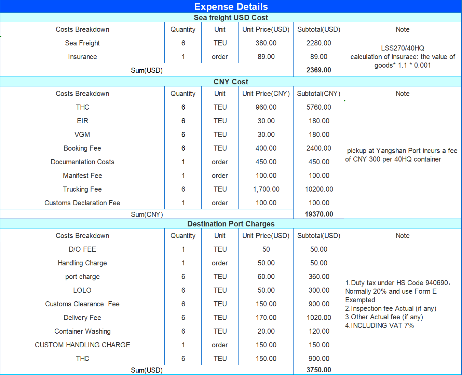
Task: Select the Customs Clearance Fee unit price 150.00
Action: tap(266, 304)
